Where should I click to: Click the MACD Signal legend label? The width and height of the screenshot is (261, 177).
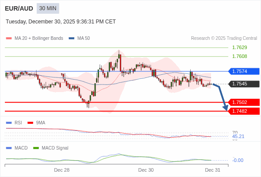tap(55, 148)
